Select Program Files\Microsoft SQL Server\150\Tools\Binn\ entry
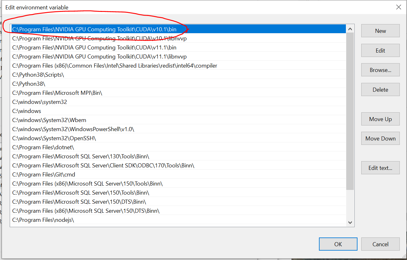This screenshot has width=407, height=260. [178, 193]
